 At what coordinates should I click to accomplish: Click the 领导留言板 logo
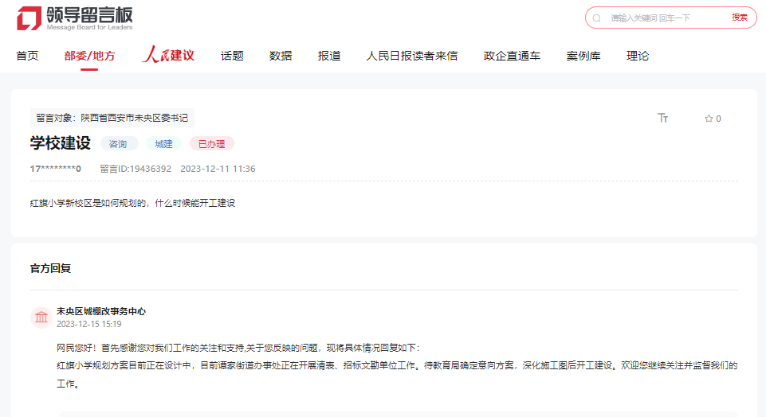click(x=75, y=18)
